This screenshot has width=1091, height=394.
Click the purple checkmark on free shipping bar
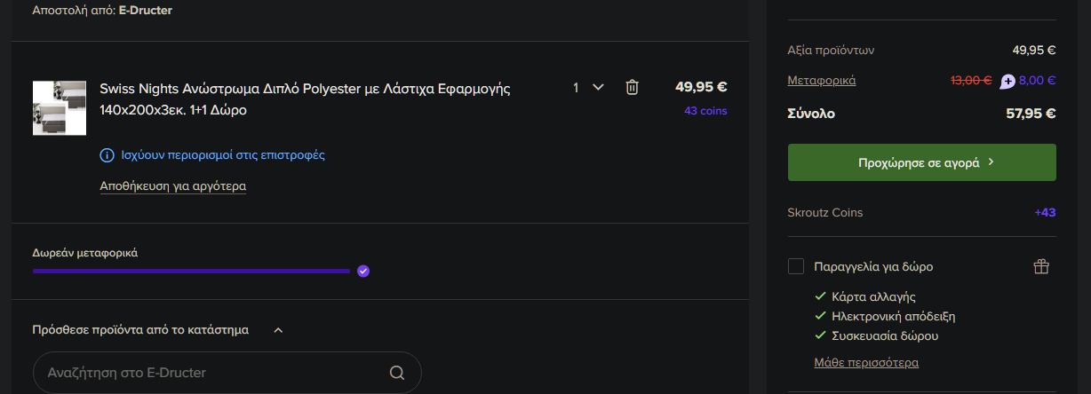pyautogui.click(x=362, y=271)
